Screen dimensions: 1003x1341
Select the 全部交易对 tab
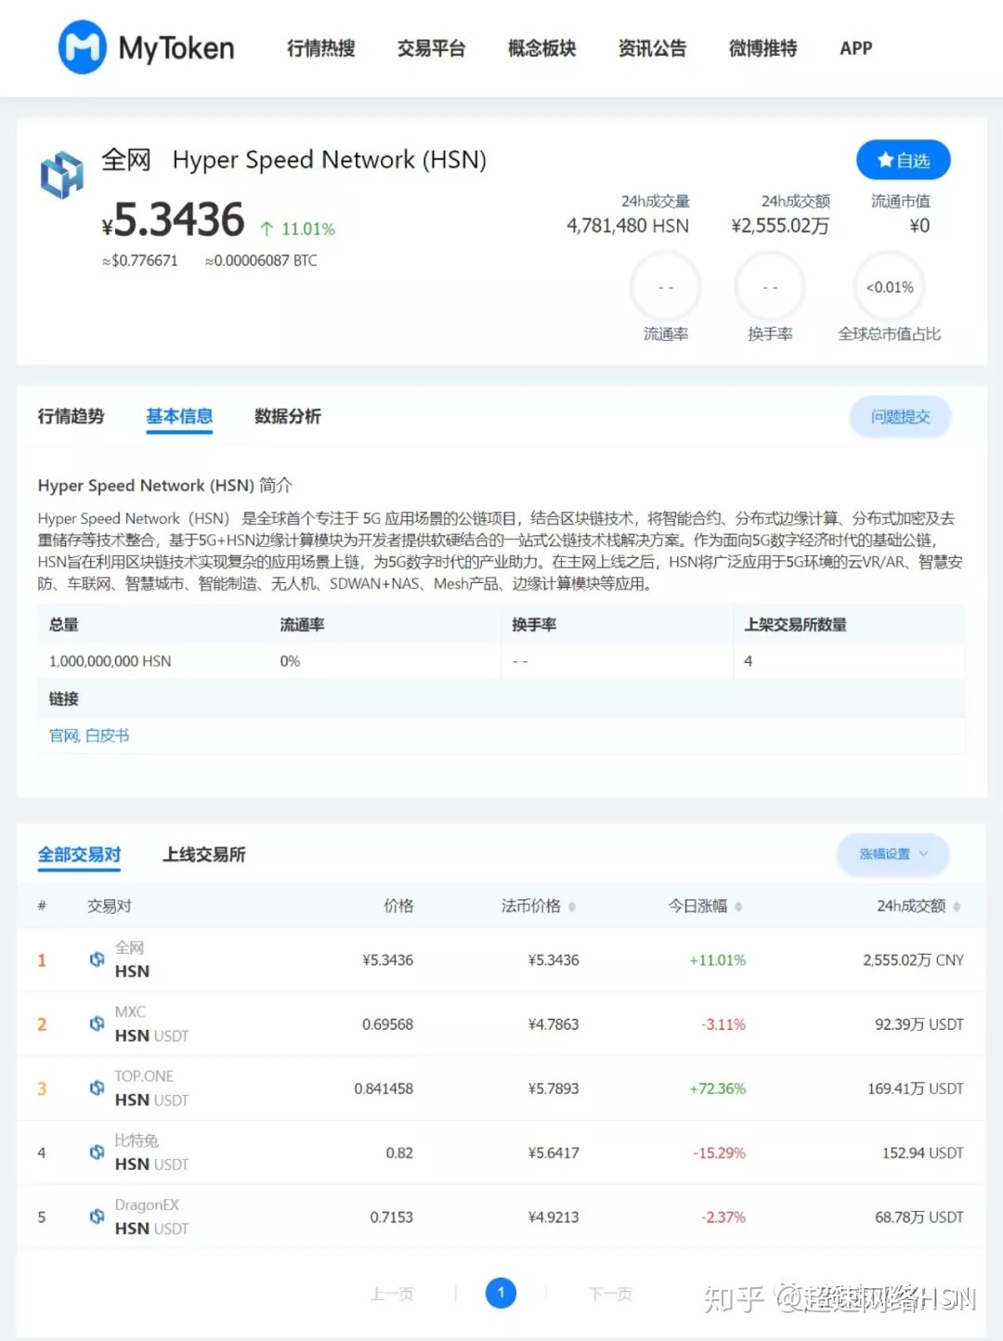point(79,854)
